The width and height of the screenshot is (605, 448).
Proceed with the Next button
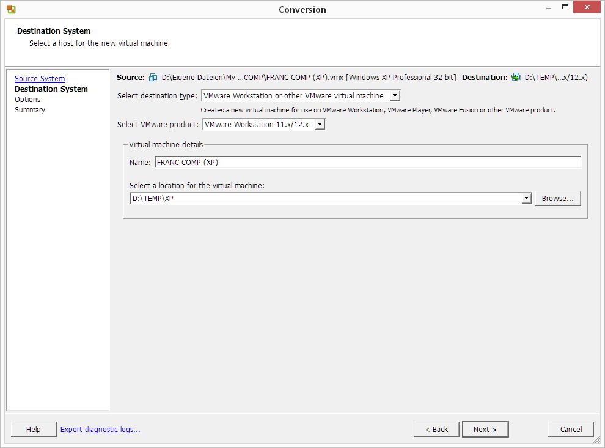[485, 430]
